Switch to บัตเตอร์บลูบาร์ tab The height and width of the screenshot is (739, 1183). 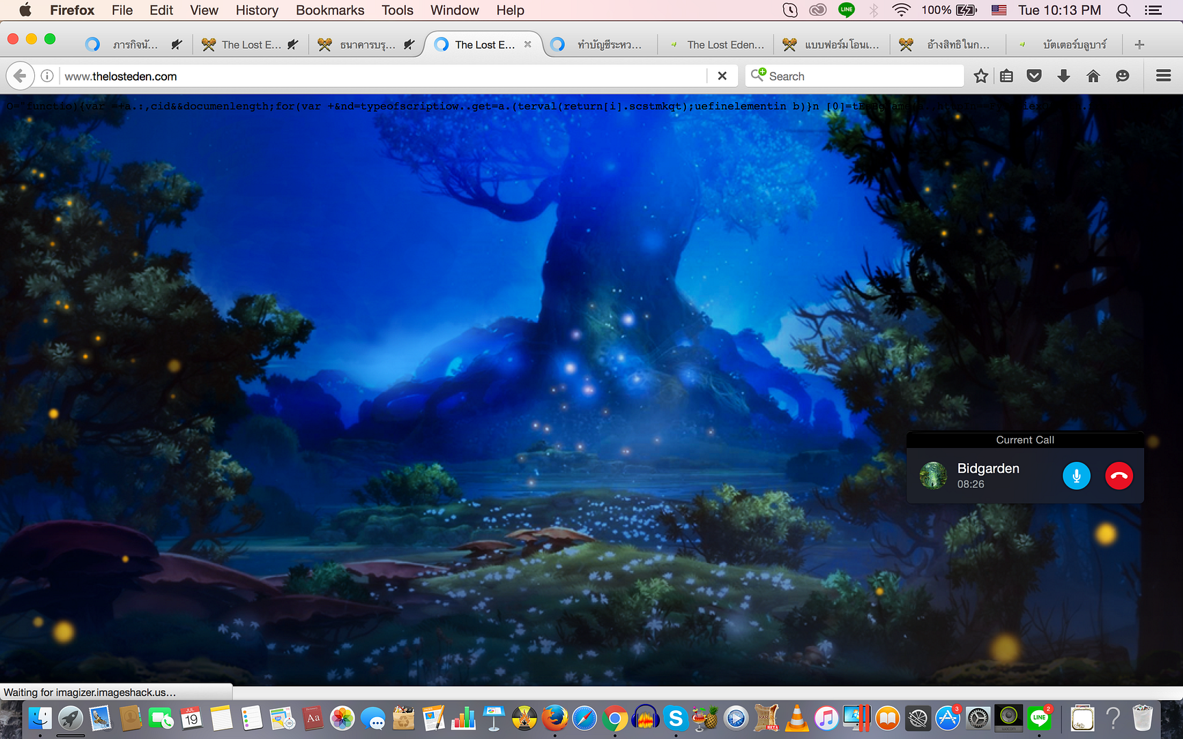click(1065, 44)
